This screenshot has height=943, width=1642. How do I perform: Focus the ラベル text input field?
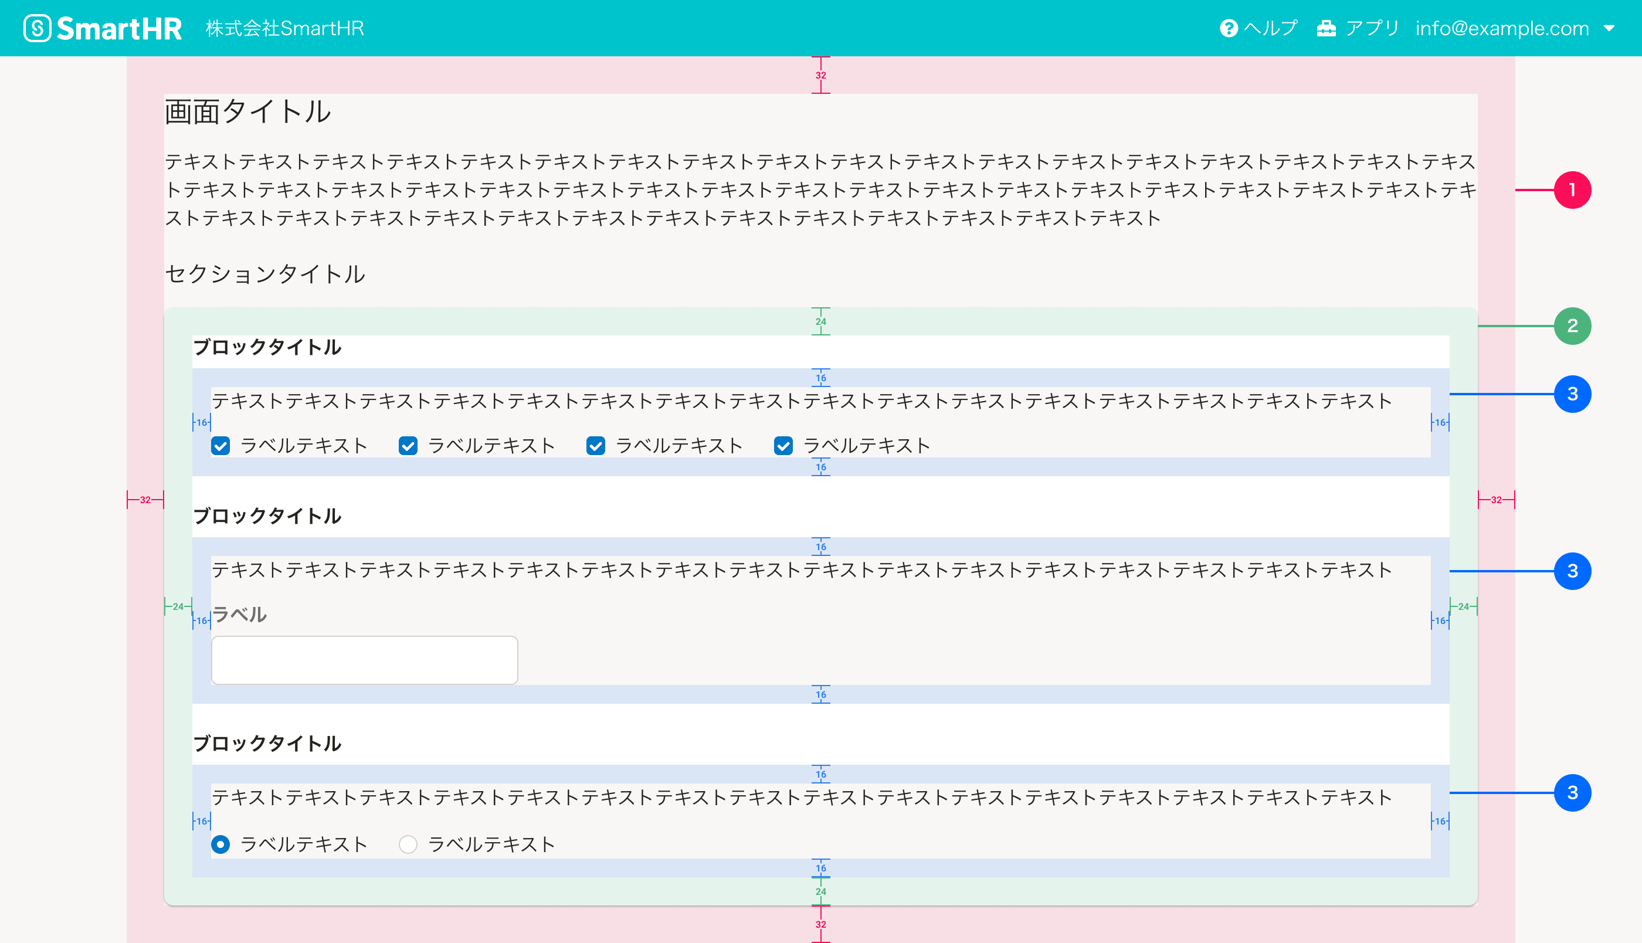(x=365, y=660)
